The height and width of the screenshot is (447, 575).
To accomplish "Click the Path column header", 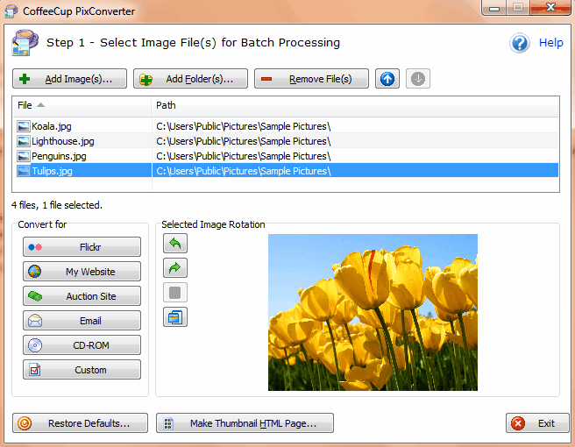I will [x=355, y=105].
